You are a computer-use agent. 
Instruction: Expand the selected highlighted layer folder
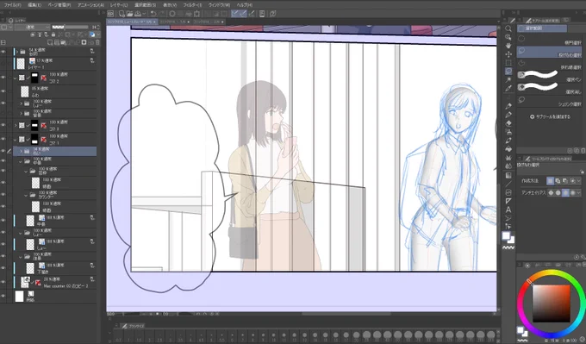(21, 152)
